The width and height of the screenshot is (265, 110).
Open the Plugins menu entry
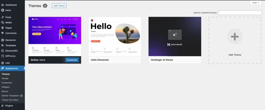pyautogui.click(x=12, y=106)
